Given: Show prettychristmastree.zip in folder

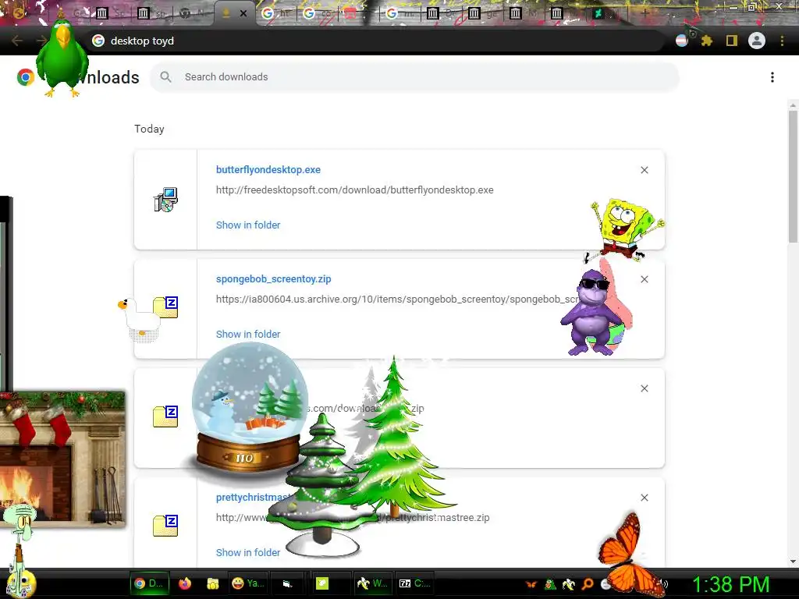Looking at the screenshot, I should coord(248,553).
